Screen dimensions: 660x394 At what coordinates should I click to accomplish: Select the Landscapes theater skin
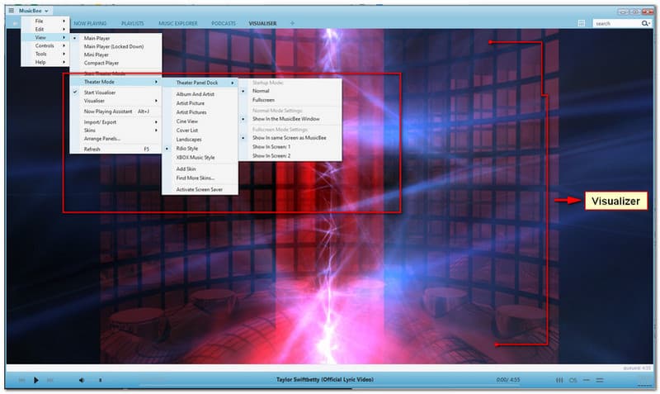click(x=200, y=140)
